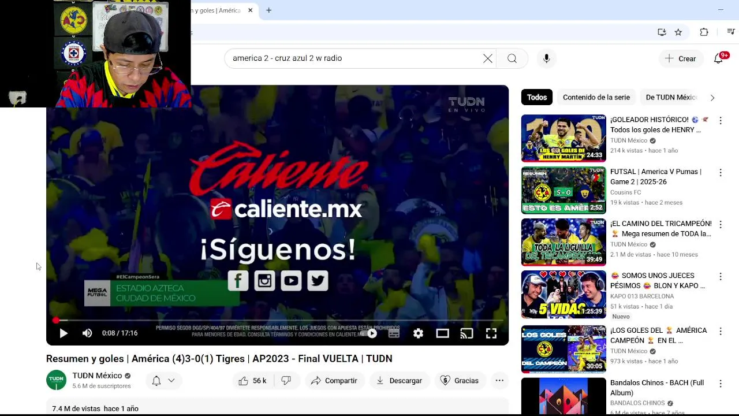
Task: Open options menu for Bandalos Chinos video
Action: coord(721,384)
